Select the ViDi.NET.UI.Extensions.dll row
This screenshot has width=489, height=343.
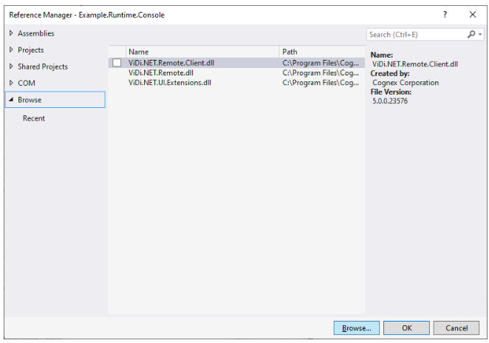pyautogui.click(x=169, y=82)
